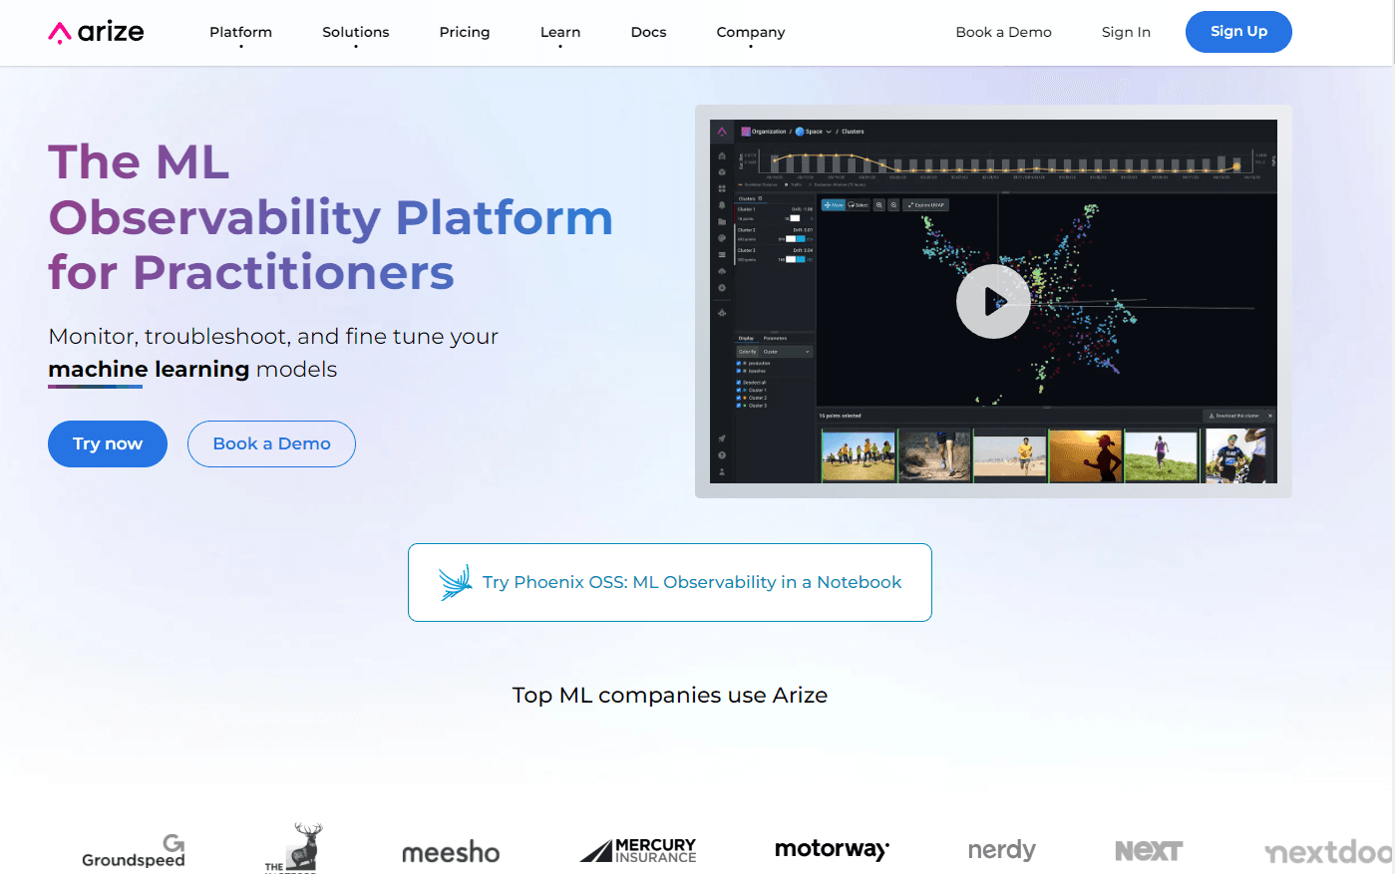1395x874 pixels.
Task: Uncheck the Cluster 3 checkbox in the Display panel
Action: click(739, 406)
